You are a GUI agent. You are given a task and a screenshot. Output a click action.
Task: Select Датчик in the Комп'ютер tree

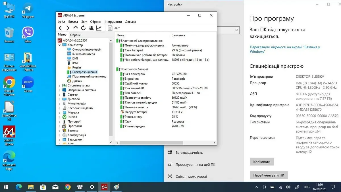77,81
